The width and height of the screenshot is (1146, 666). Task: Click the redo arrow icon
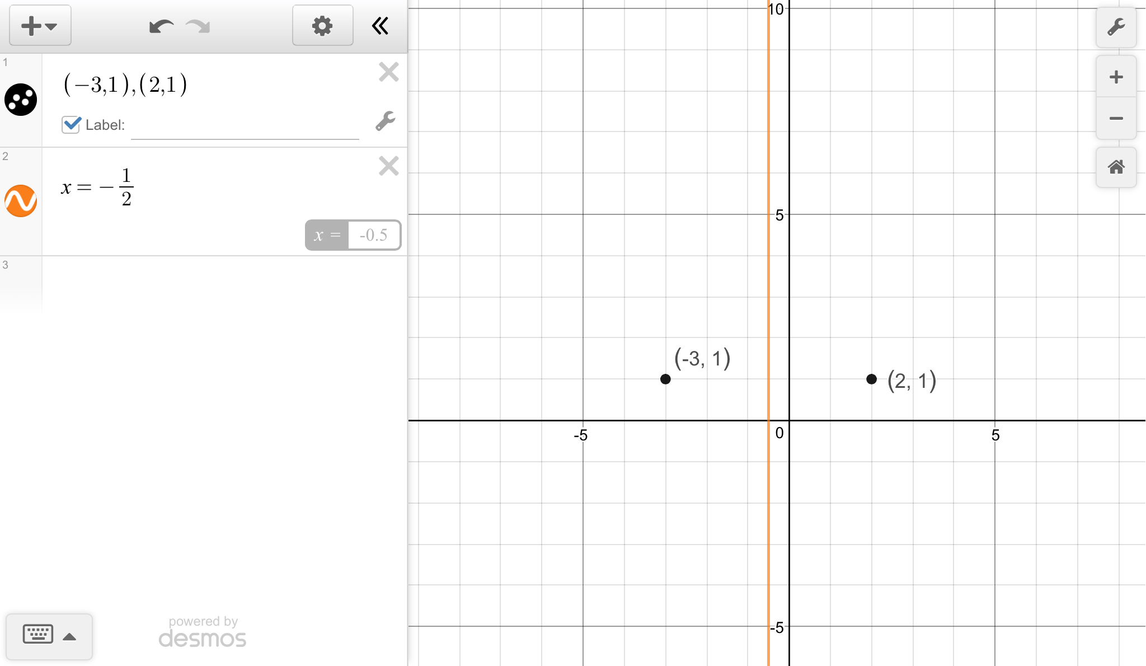click(x=198, y=26)
